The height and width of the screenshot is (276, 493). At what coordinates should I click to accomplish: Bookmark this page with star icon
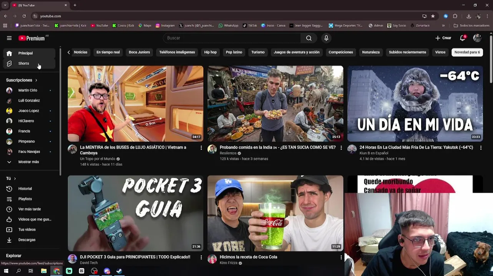point(433,16)
